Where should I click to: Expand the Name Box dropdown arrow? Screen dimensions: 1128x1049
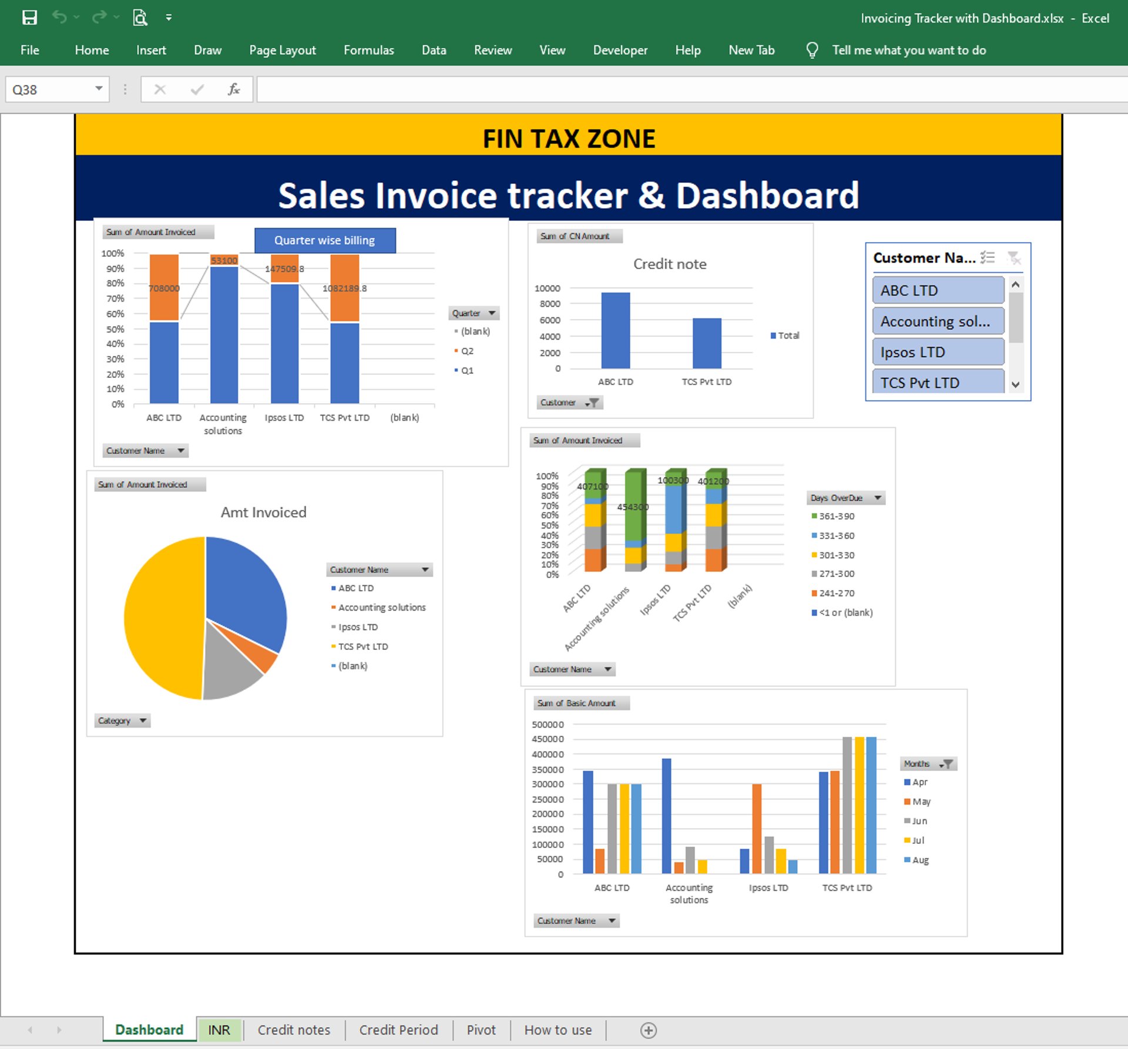99,89
